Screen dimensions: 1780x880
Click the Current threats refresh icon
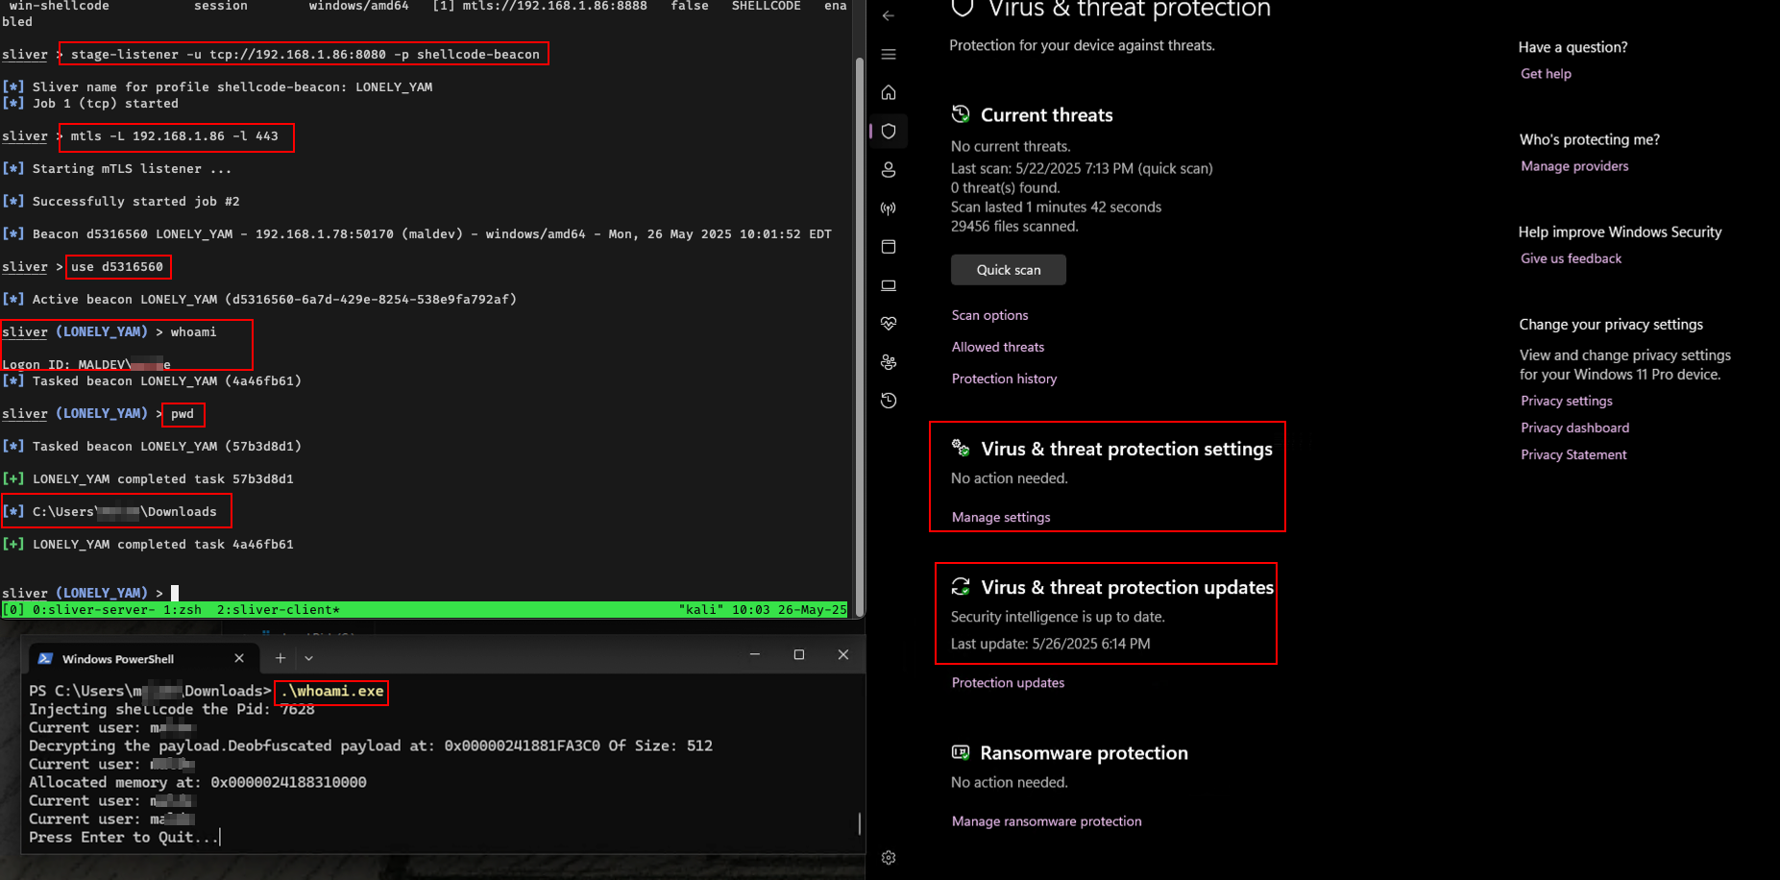pyautogui.click(x=961, y=114)
